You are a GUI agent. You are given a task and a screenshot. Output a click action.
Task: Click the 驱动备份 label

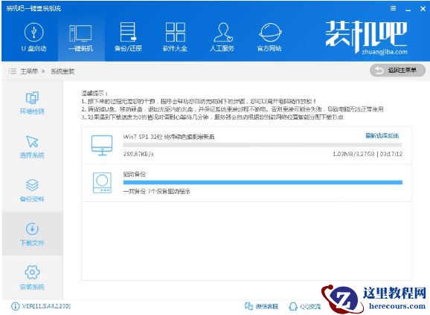coord(135,174)
